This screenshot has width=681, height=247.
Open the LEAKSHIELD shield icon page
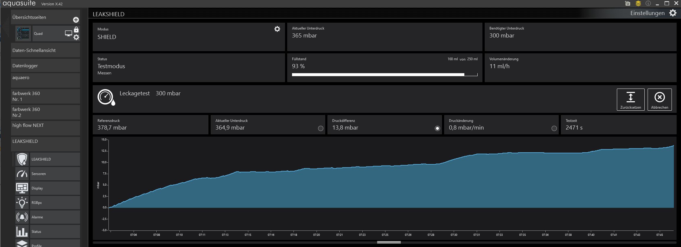pyautogui.click(x=48, y=159)
